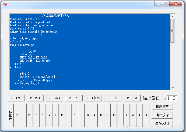
Task: Select the '2. 3/4' dotted duration
Action: tap(55, 98)
